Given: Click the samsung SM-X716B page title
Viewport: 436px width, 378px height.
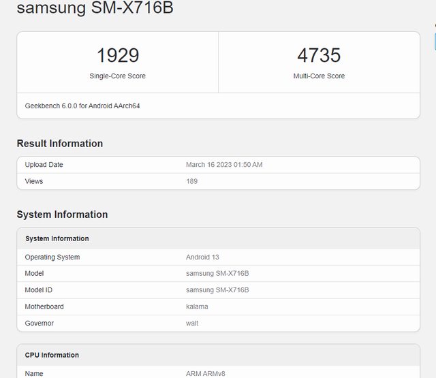Looking at the screenshot, I should coord(95,8).
